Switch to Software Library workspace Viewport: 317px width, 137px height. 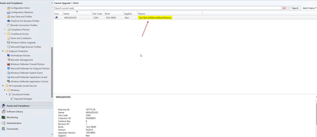tap(15, 111)
